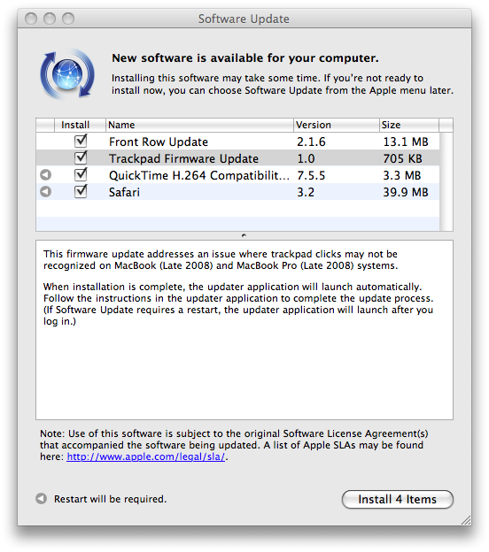Select the Safari row name

point(124,192)
